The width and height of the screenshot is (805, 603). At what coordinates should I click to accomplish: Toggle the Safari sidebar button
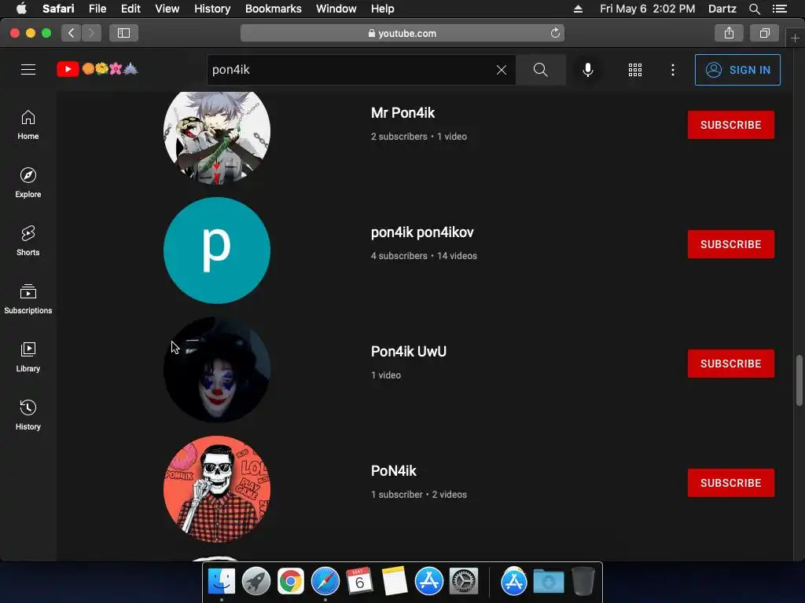pos(123,33)
